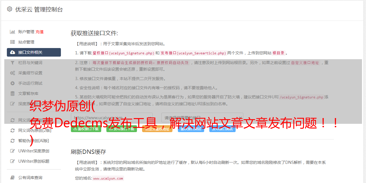366x183 pixels.
Task: Open the https://www.ucaiyun.com site dropdown
Action: [112, 118]
